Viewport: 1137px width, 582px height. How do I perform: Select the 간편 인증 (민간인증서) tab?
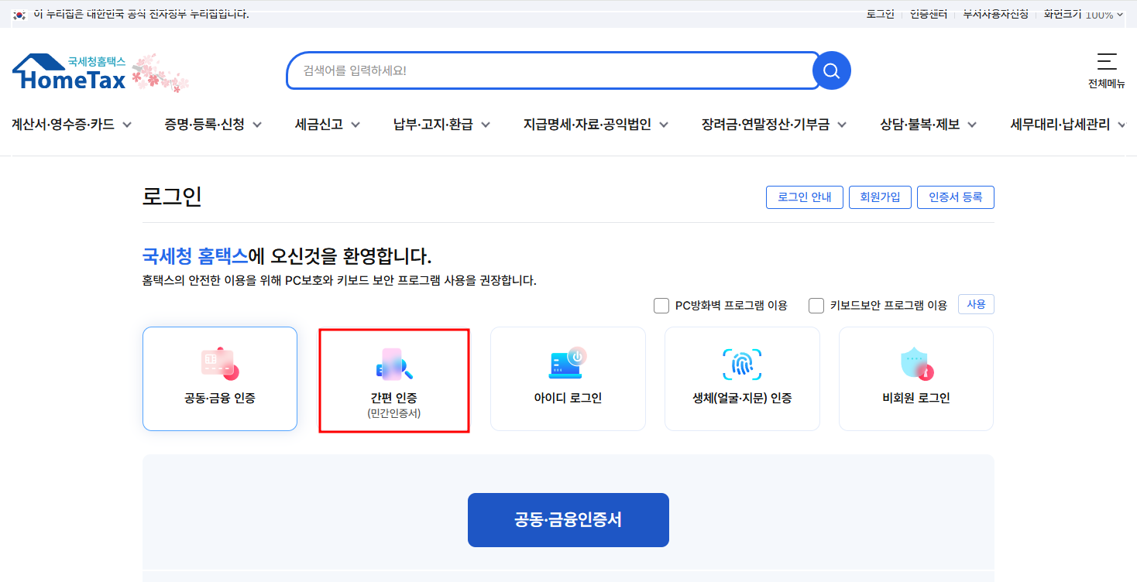point(394,380)
